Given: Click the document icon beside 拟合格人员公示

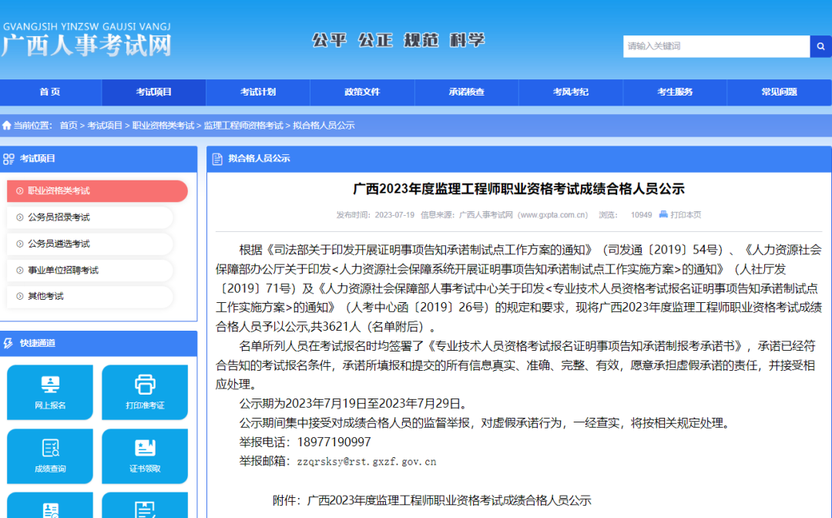Looking at the screenshot, I should (x=216, y=159).
